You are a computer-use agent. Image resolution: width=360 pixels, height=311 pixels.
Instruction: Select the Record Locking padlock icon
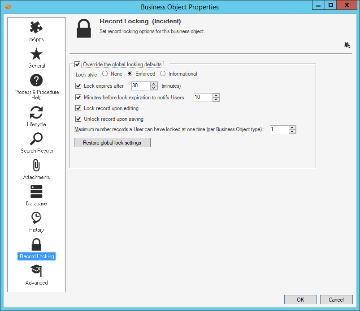36,244
